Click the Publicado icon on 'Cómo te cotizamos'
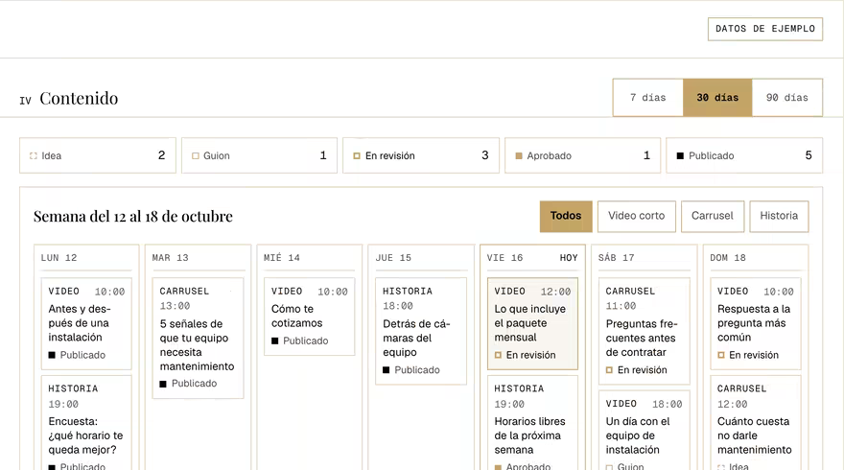This screenshot has height=470, width=844. (x=275, y=341)
